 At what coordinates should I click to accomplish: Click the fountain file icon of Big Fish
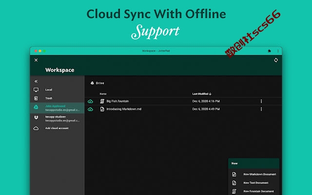click(x=102, y=101)
